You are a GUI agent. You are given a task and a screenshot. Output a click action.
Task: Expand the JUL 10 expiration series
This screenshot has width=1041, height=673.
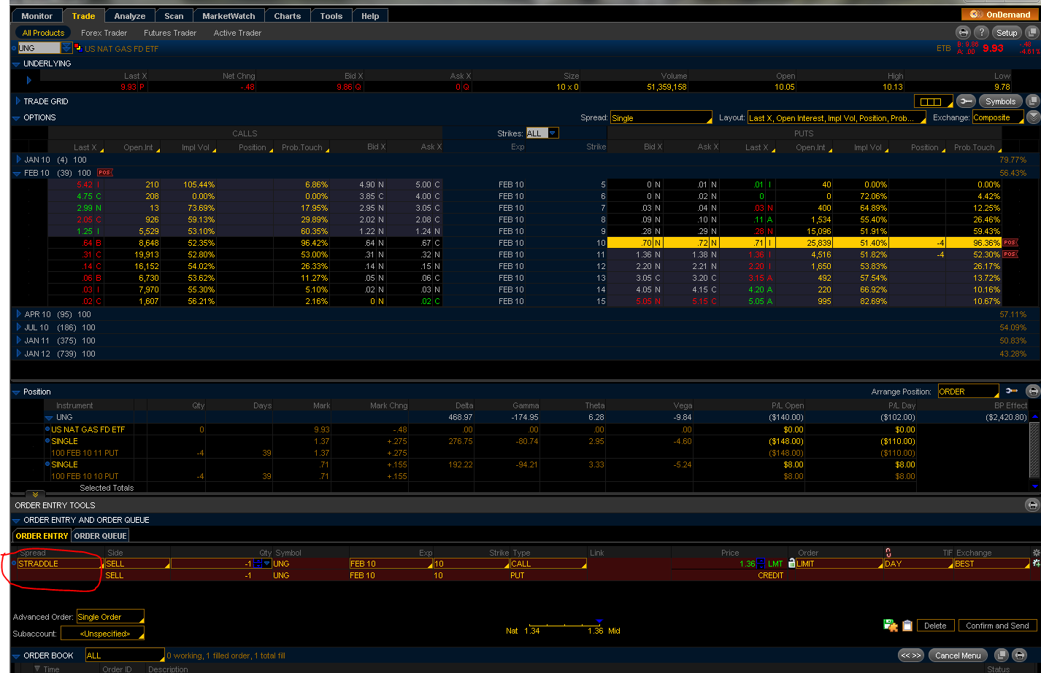pyautogui.click(x=19, y=327)
